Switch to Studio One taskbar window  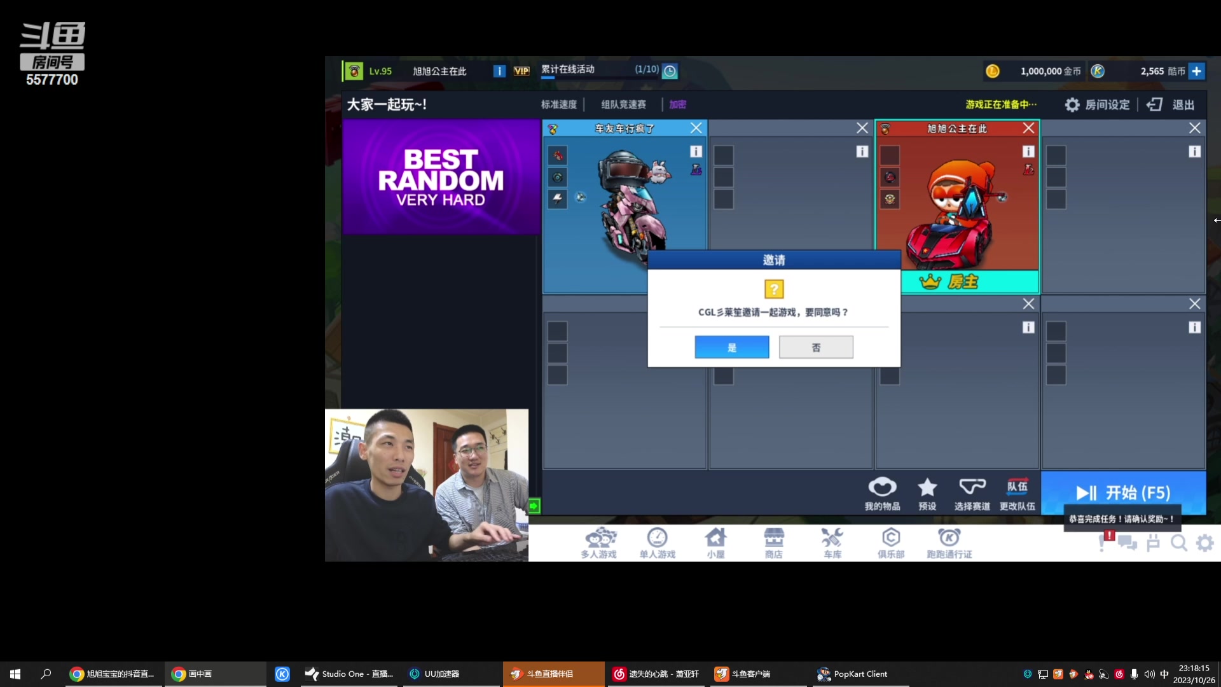349,674
